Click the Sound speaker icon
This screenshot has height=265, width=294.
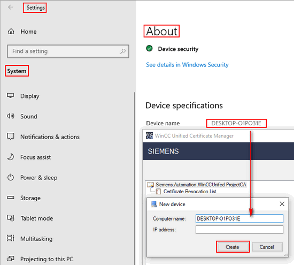pos(11,116)
